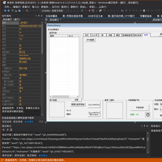Click the open folder toolbar icon
162x162 pixels.
click(16, 11)
